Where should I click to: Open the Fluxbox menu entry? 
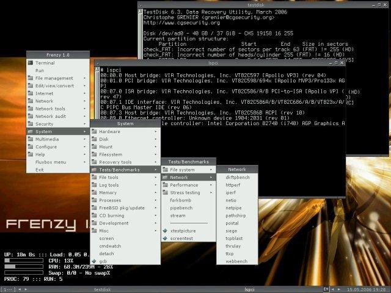point(51,162)
